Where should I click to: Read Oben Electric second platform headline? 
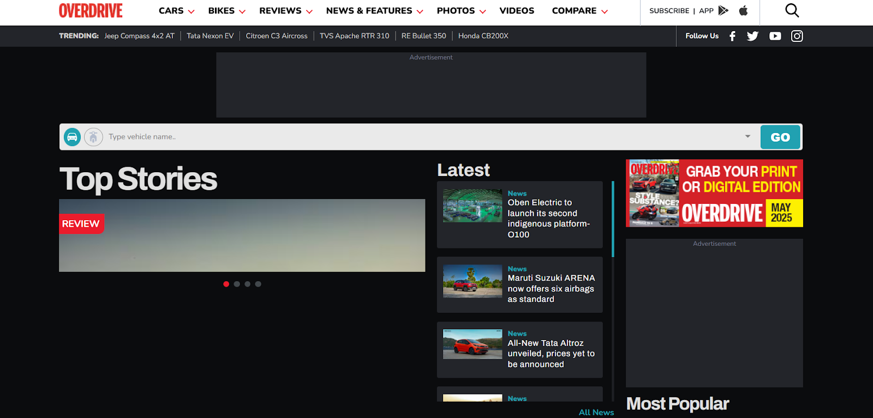pyautogui.click(x=549, y=219)
